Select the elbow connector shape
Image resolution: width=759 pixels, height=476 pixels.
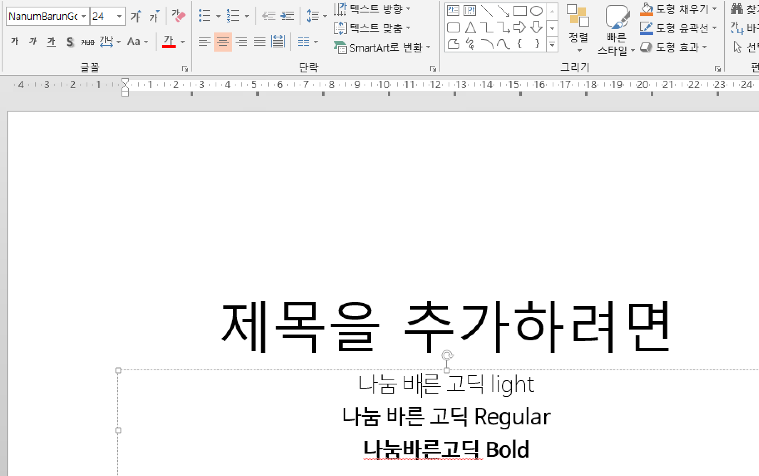pyautogui.click(x=486, y=27)
